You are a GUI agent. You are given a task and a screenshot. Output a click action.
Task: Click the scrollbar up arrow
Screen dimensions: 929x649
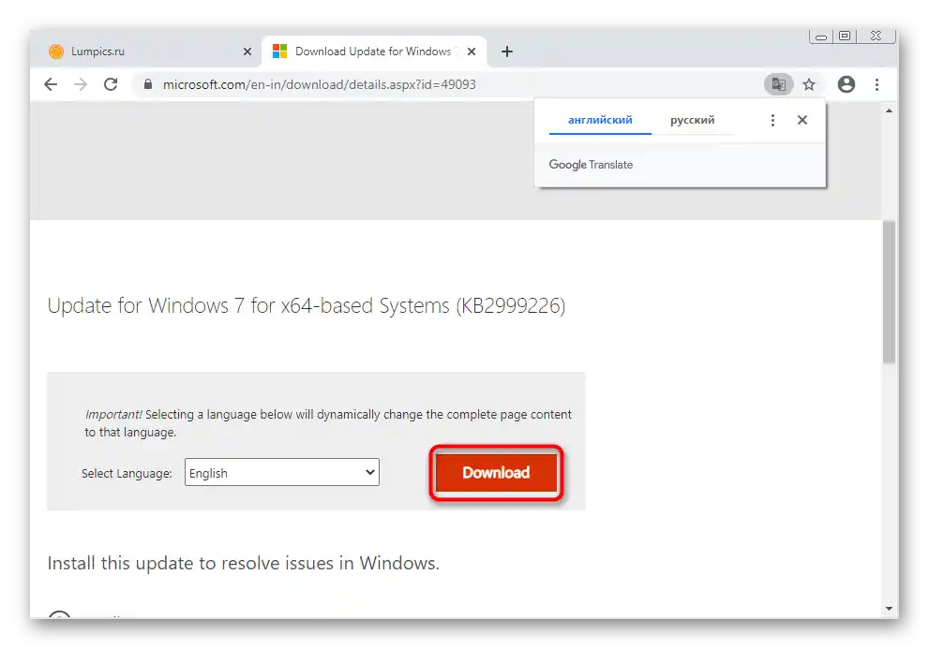889,111
